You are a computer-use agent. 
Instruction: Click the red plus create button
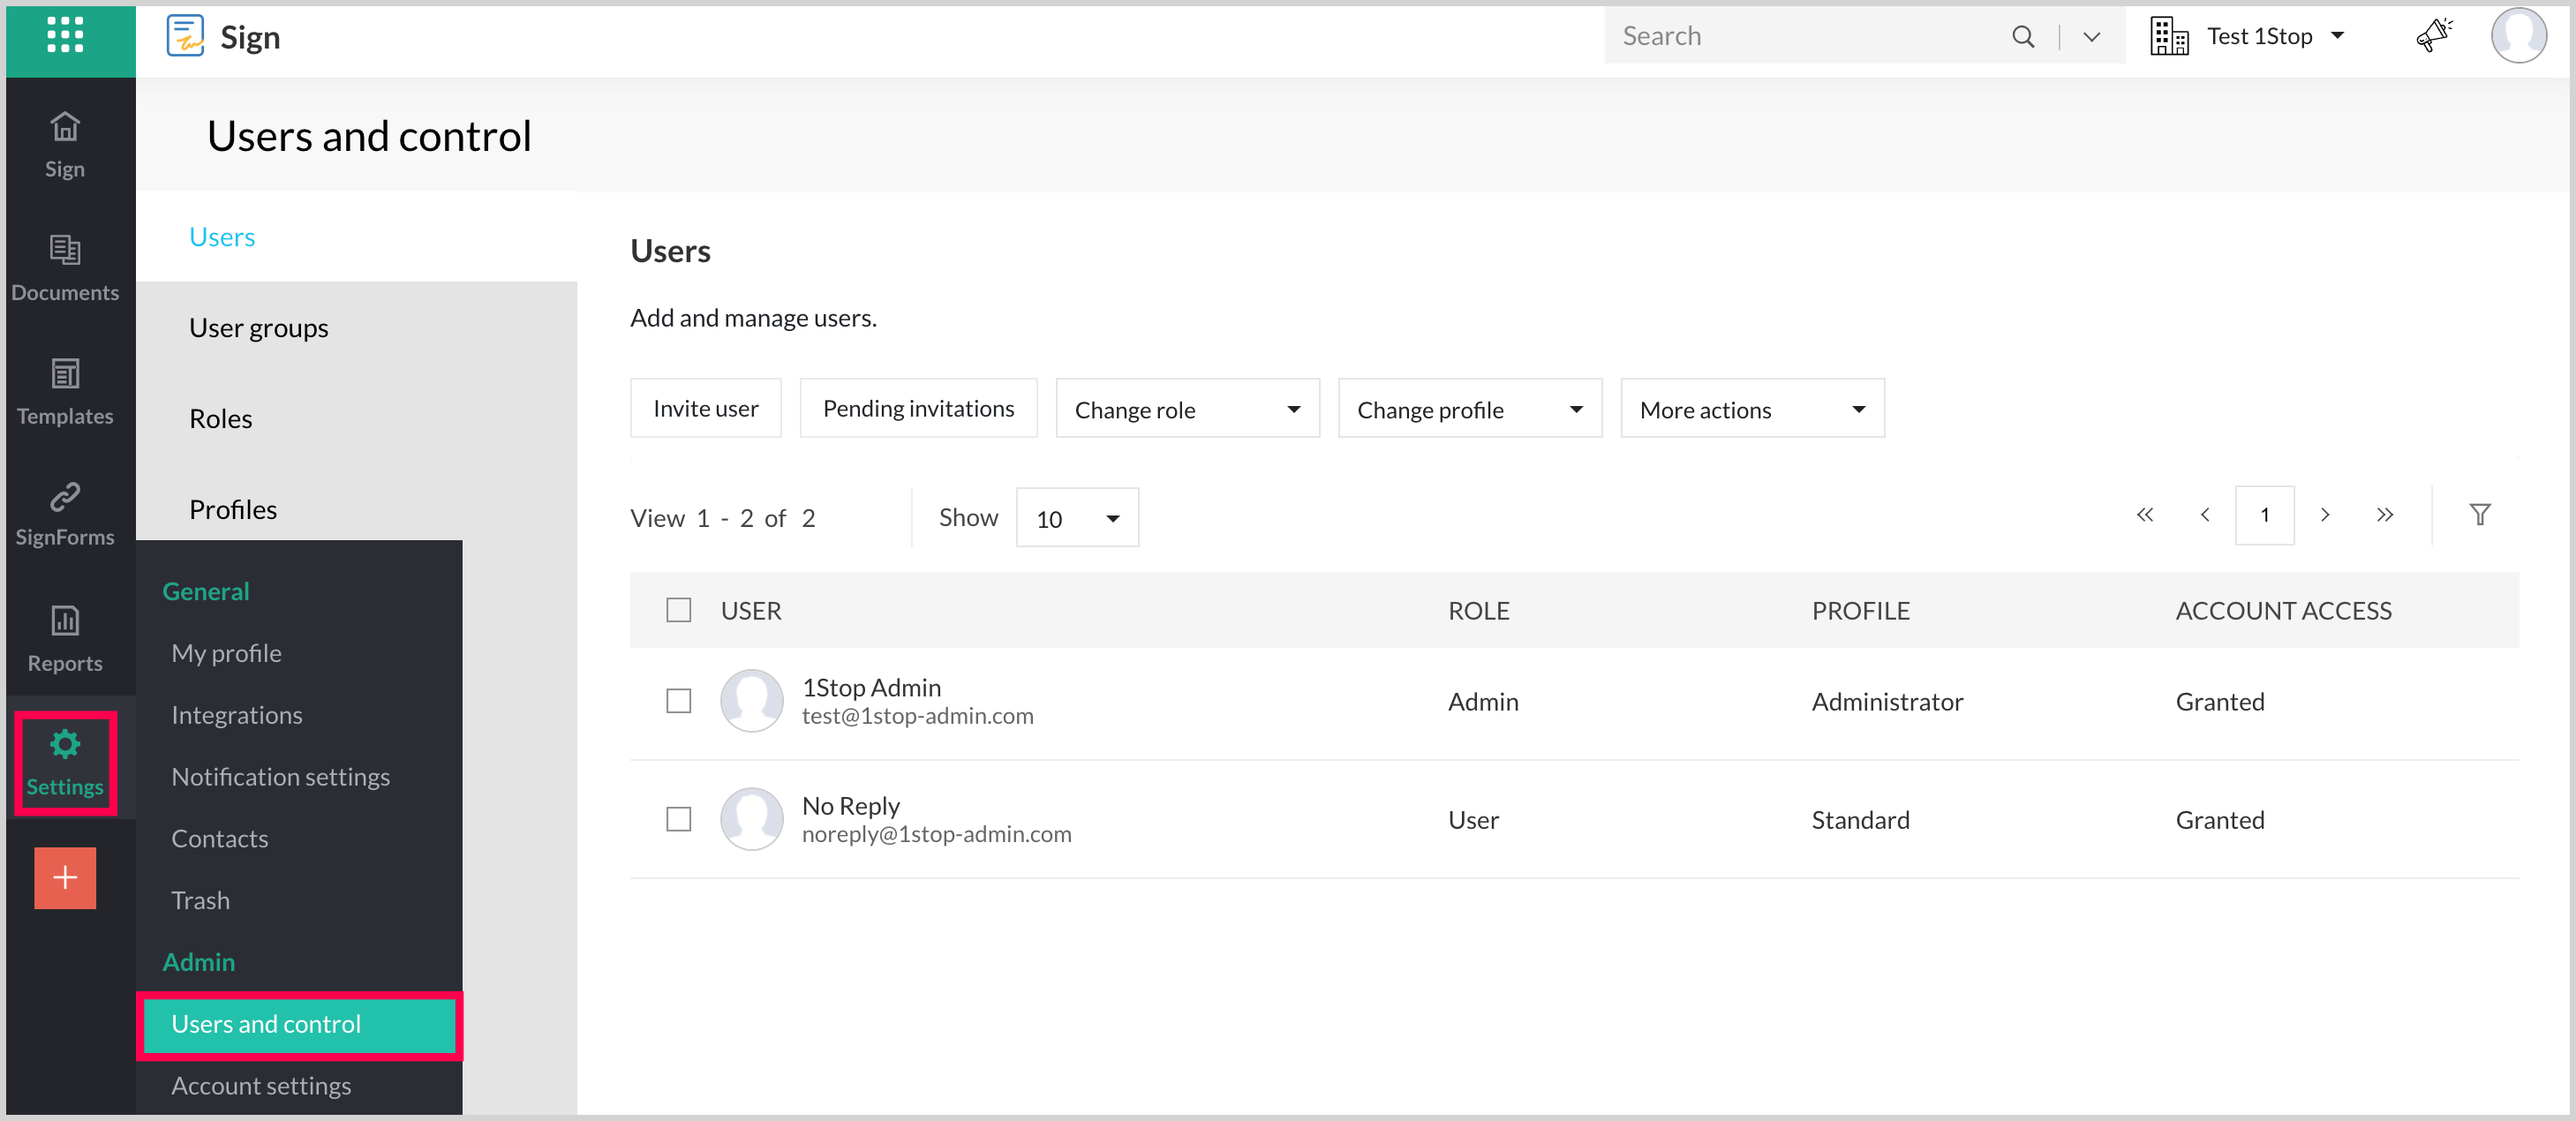(65, 877)
